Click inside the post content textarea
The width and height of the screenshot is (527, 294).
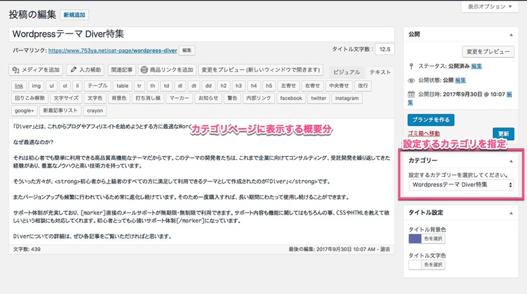click(202, 182)
